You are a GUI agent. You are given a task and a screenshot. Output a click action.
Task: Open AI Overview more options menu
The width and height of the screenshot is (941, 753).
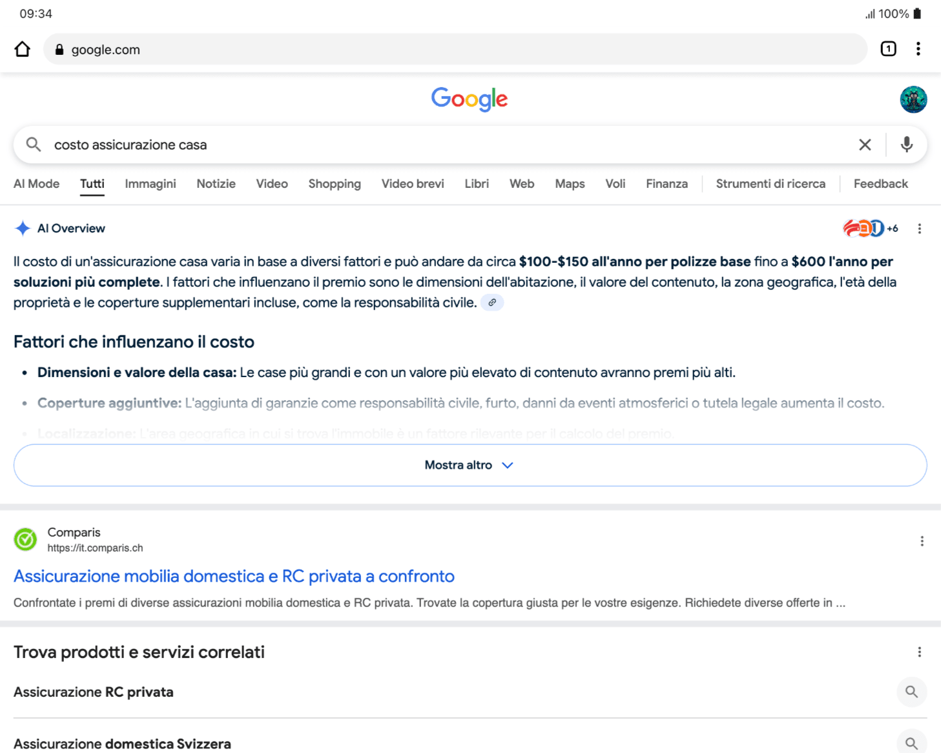(919, 229)
